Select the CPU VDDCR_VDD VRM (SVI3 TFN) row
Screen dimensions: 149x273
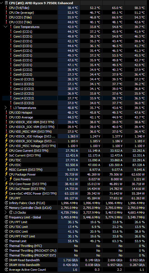75,122
